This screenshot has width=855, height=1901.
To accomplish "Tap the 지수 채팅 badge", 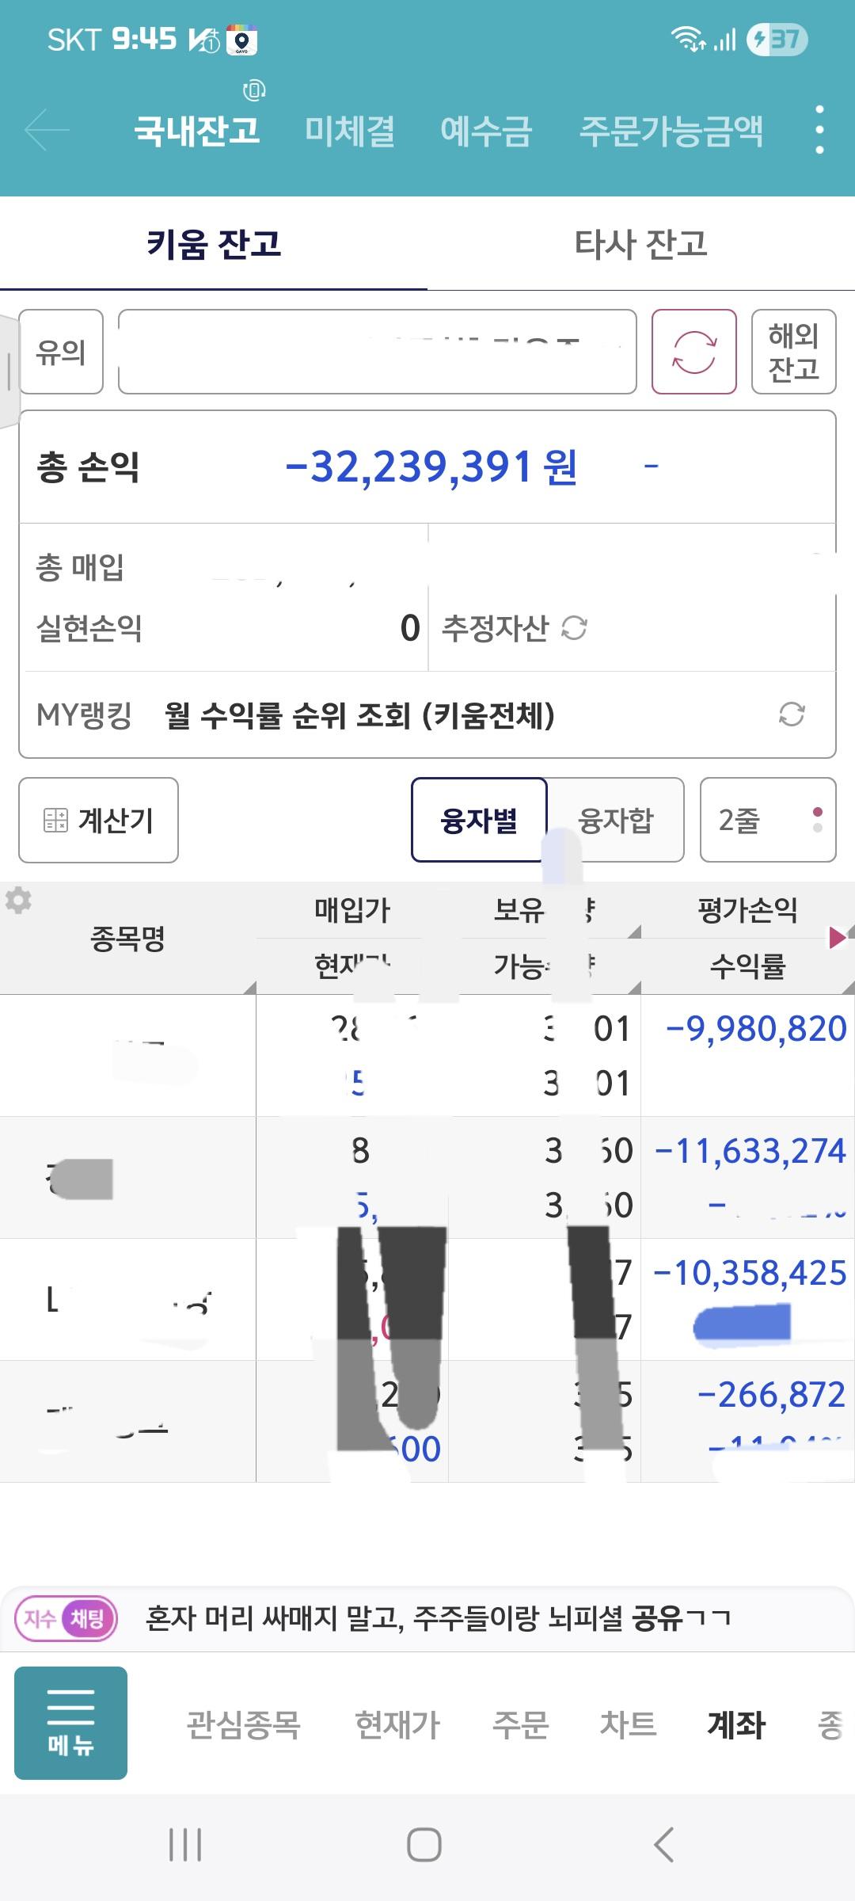I will [66, 1618].
